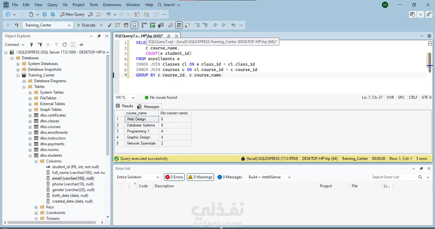Click the New Item file icon

[31, 14]
